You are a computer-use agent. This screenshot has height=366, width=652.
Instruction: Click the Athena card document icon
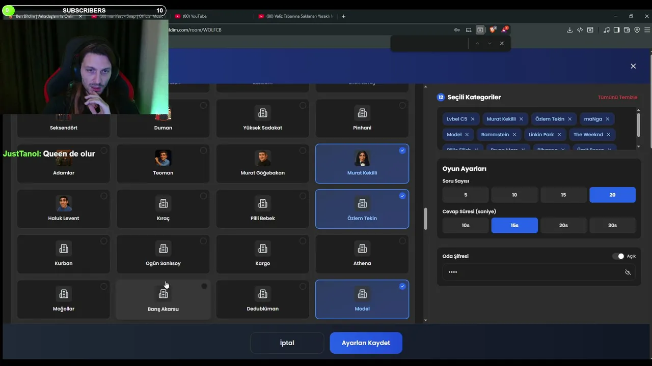point(362,249)
